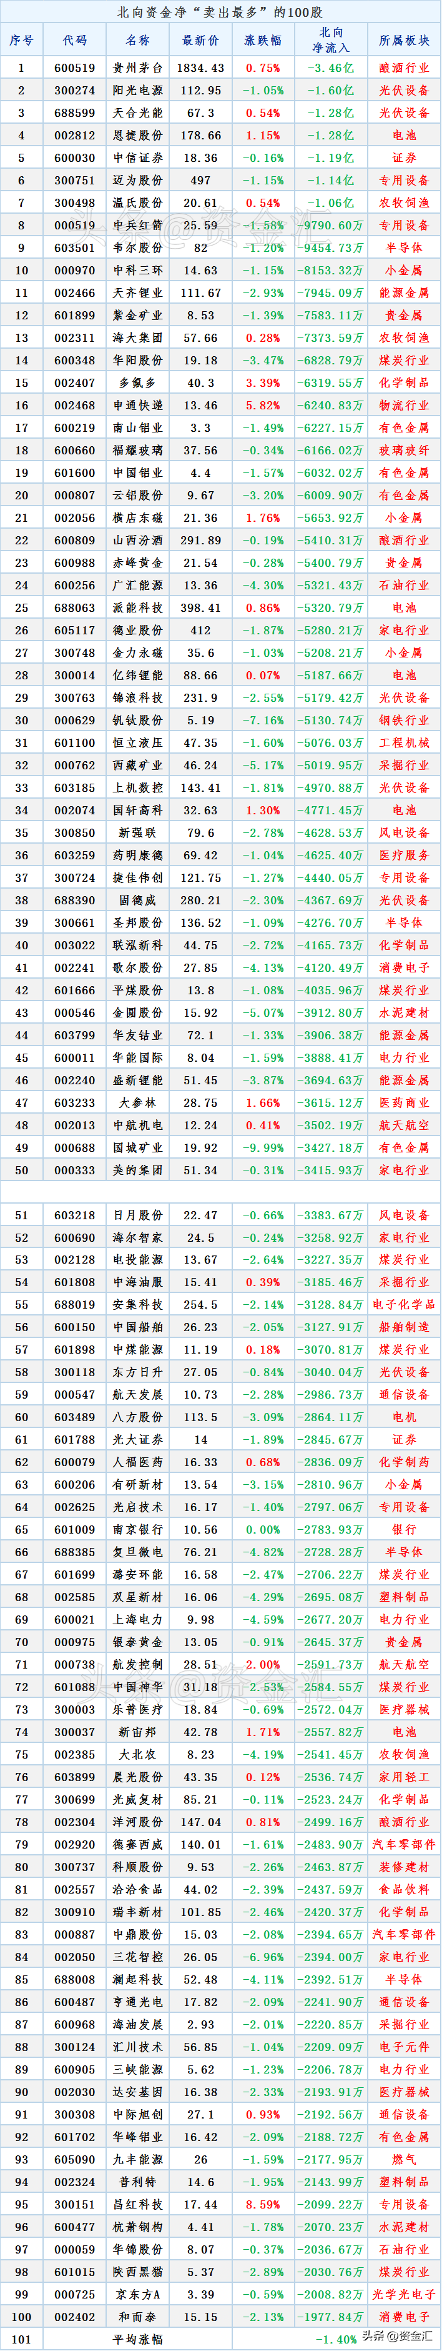Select stock name 贵州茅台
The height and width of the screenshot is (2351, 442).
pos(137,67)
